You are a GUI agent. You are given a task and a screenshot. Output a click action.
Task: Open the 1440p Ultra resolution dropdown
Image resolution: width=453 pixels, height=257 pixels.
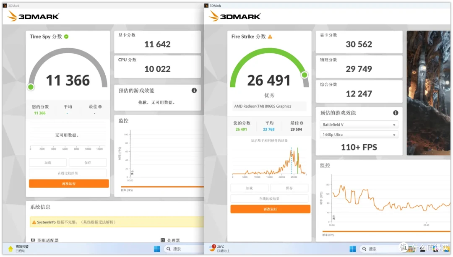point(359,135)
